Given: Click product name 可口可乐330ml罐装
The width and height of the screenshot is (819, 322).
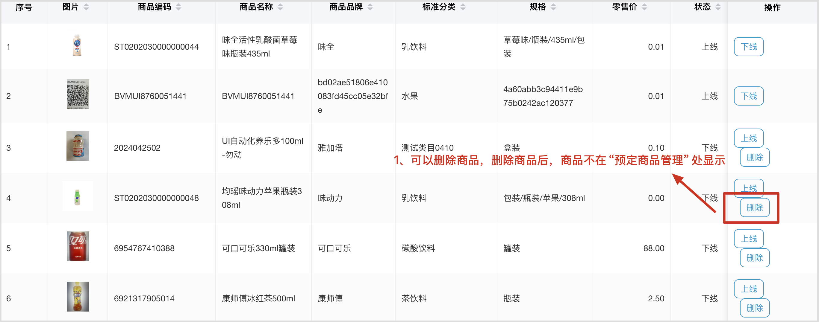Looking at the screenshot, I should coord(258,248).
